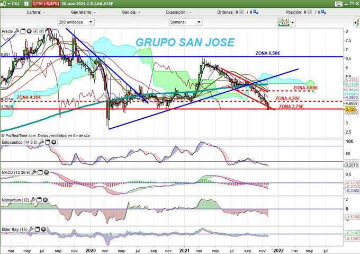Expand the arrow before the GSJ ticker
360x254 pixels.
coord(9,4)
